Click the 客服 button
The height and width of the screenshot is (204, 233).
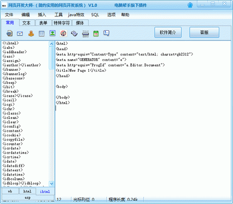click(204, 32)
